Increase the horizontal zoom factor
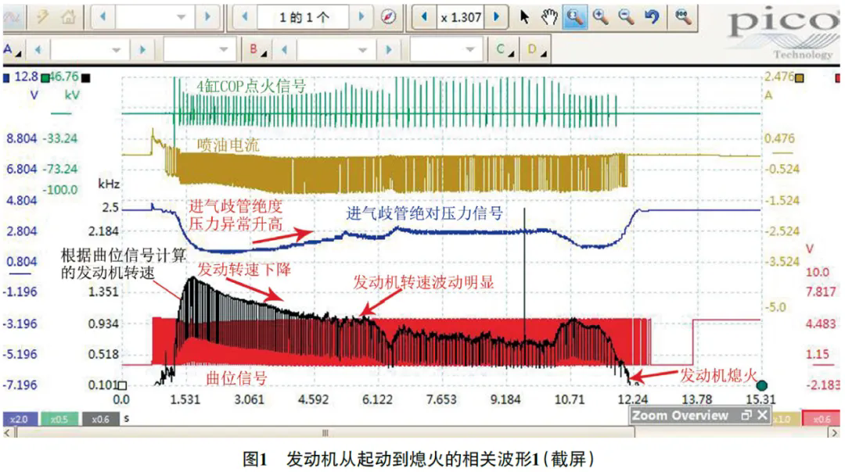This screenshot has width=845, height=472. (497, 17)
